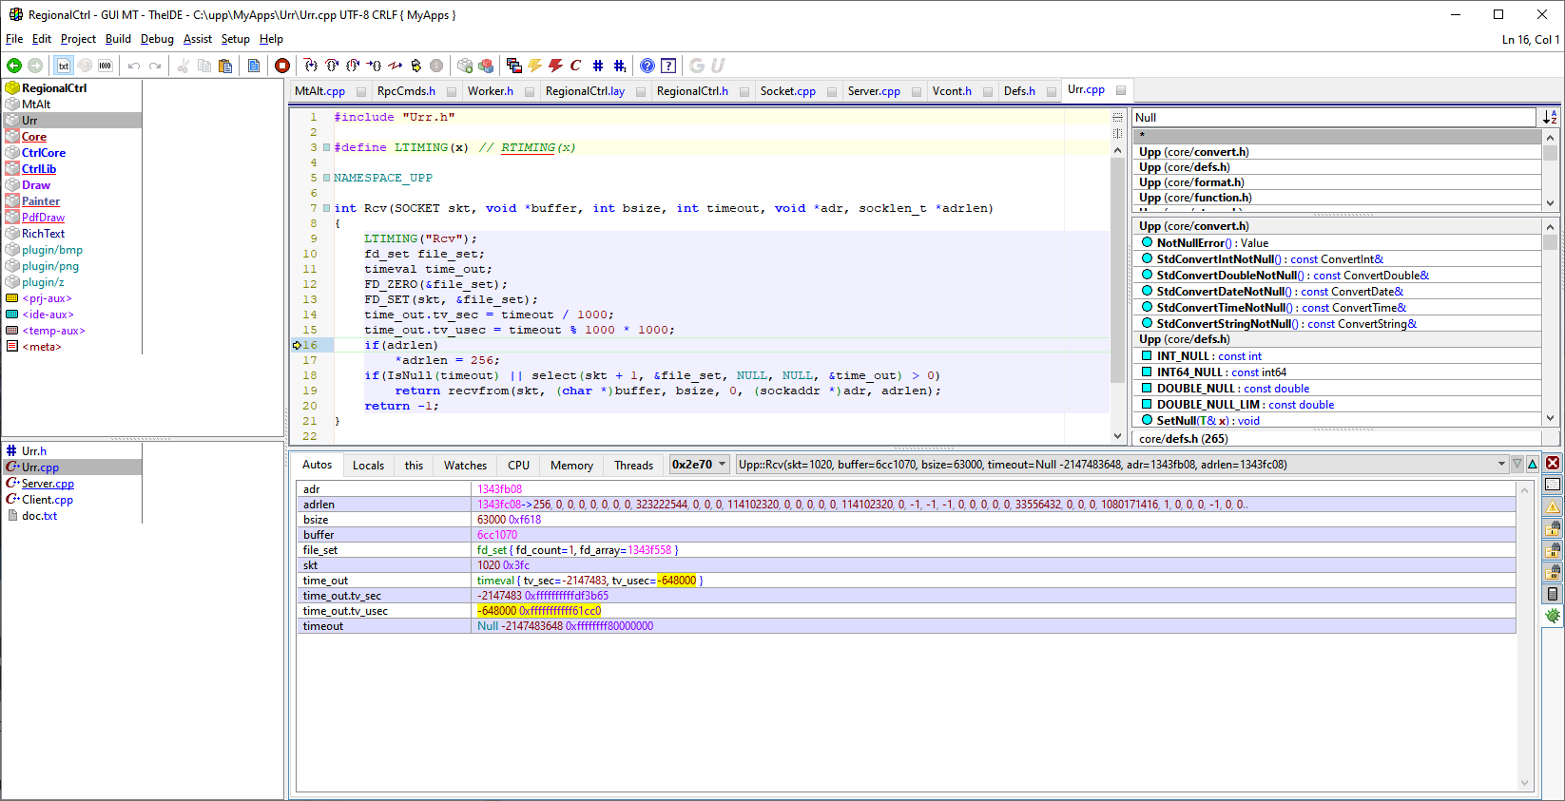Click the red C toolbar icon
The image size is (1565, 801).
[575, 66]
